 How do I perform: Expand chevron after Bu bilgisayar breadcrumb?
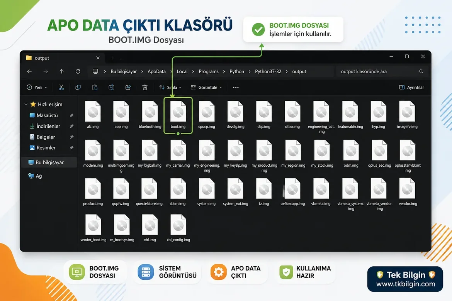pos(142,71)
